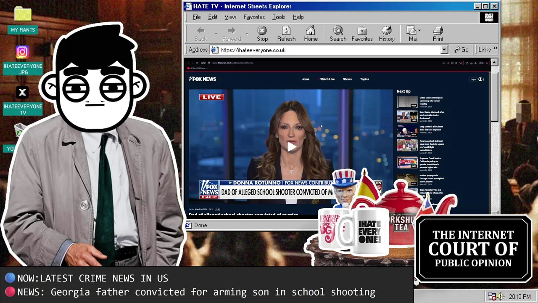This screenshot has width=538, height=303.
Task: Open the Tools menu
Action: pos(279,17)
